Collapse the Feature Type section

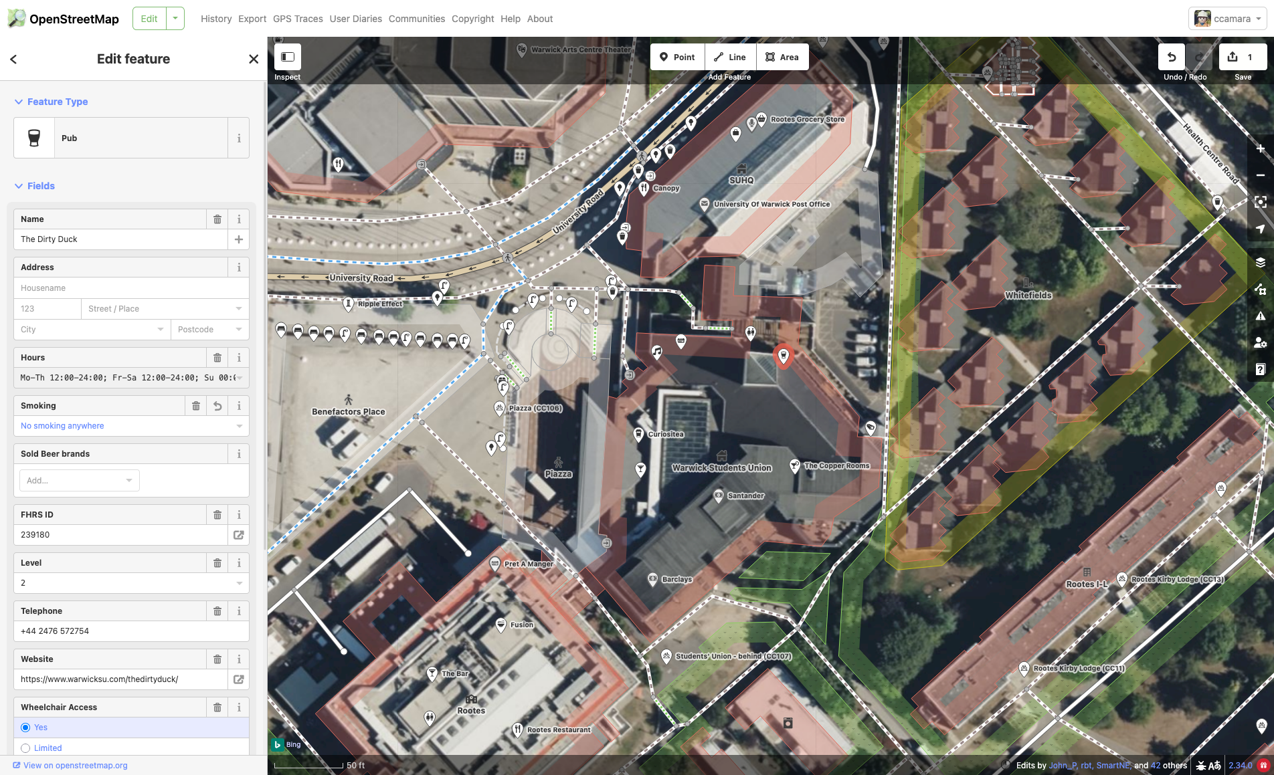[x=18, y=102]
